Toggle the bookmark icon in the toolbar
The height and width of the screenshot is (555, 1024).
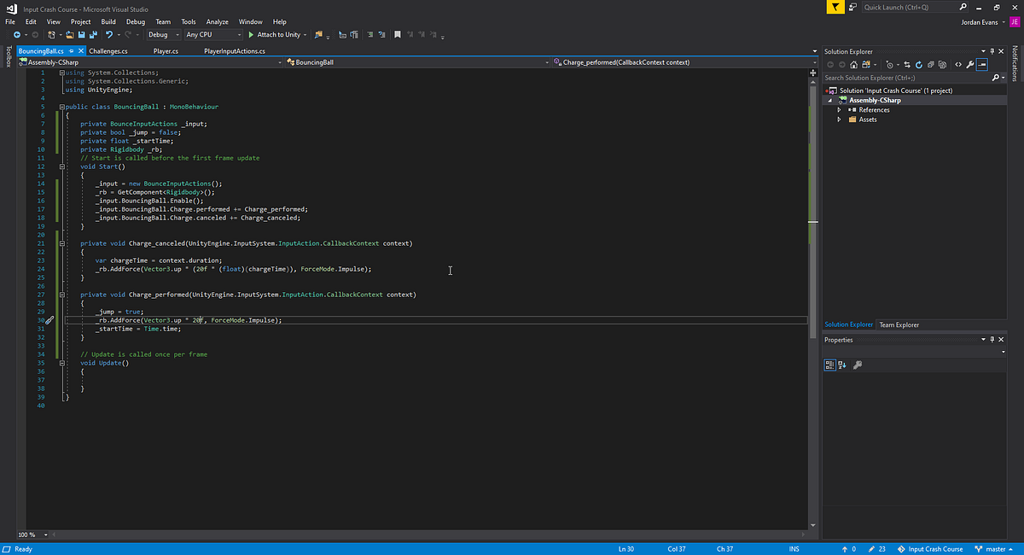tap(397, 35)
